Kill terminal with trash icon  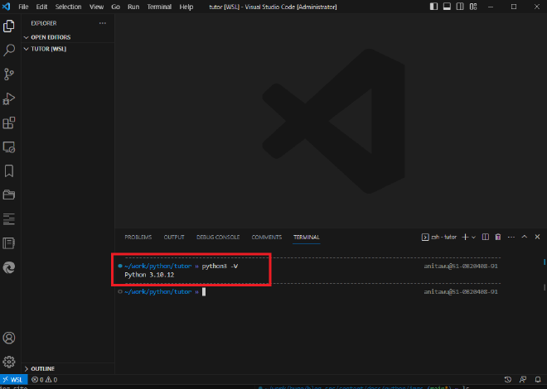coord(498,238)
